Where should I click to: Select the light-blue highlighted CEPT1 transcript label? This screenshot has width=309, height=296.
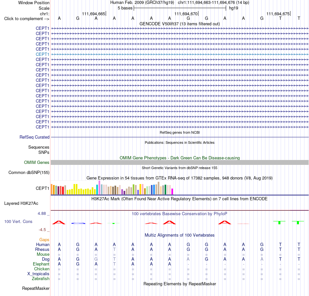[42, 54]
